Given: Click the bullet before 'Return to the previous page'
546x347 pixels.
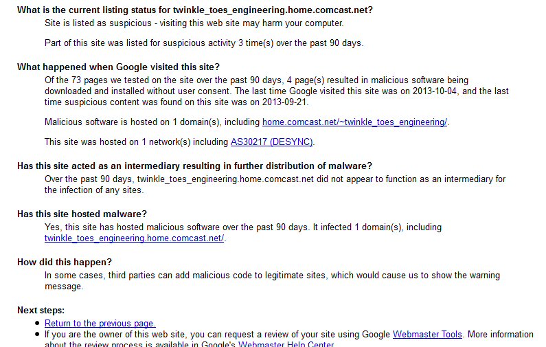Looking at the screenshot, I should [37, 324].
